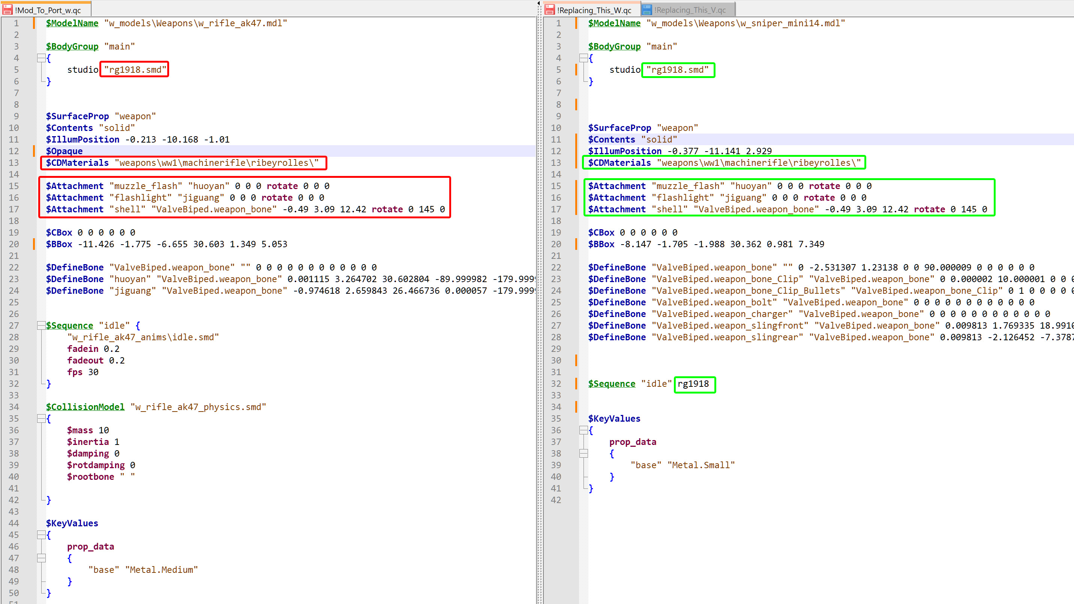The width and height of the screenshot is (1074, 604).
Task: Collapse right pane prop_data fold at line 38
Action: (583, 454)
